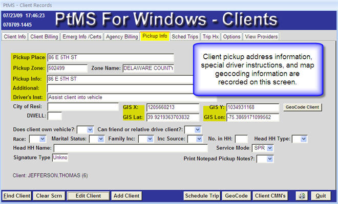Click the '07/23/09 17:46:23' timestamp

[24, 16]
